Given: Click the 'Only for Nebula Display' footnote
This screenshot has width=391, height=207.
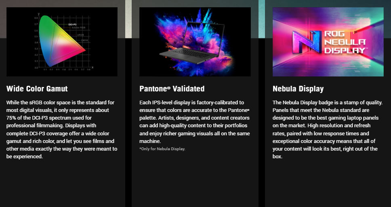Looking at the screenshot, I should point(162,149).
